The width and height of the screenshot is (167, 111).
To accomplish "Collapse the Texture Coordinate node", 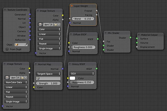I will click(5, 10).
